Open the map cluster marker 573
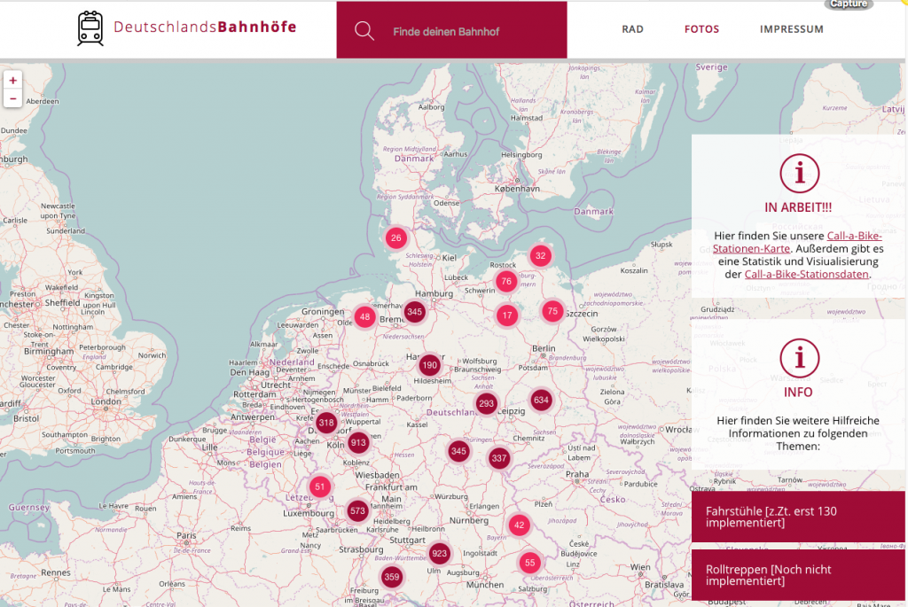The width and height of the screenshot is (908, 607). (x=358, y=510)
